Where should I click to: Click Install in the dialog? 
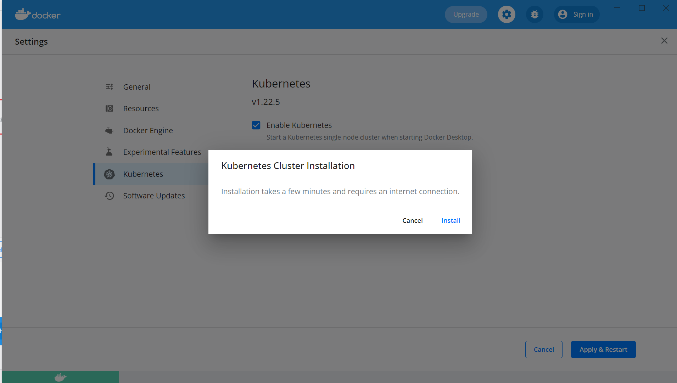pos(451,220)
